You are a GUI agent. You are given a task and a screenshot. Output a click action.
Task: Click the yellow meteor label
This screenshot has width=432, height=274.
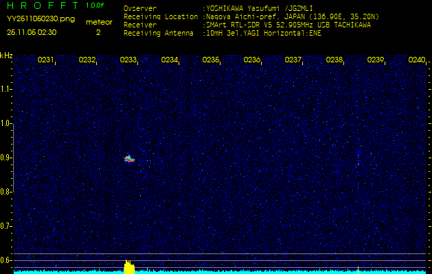tap(98, 22)
